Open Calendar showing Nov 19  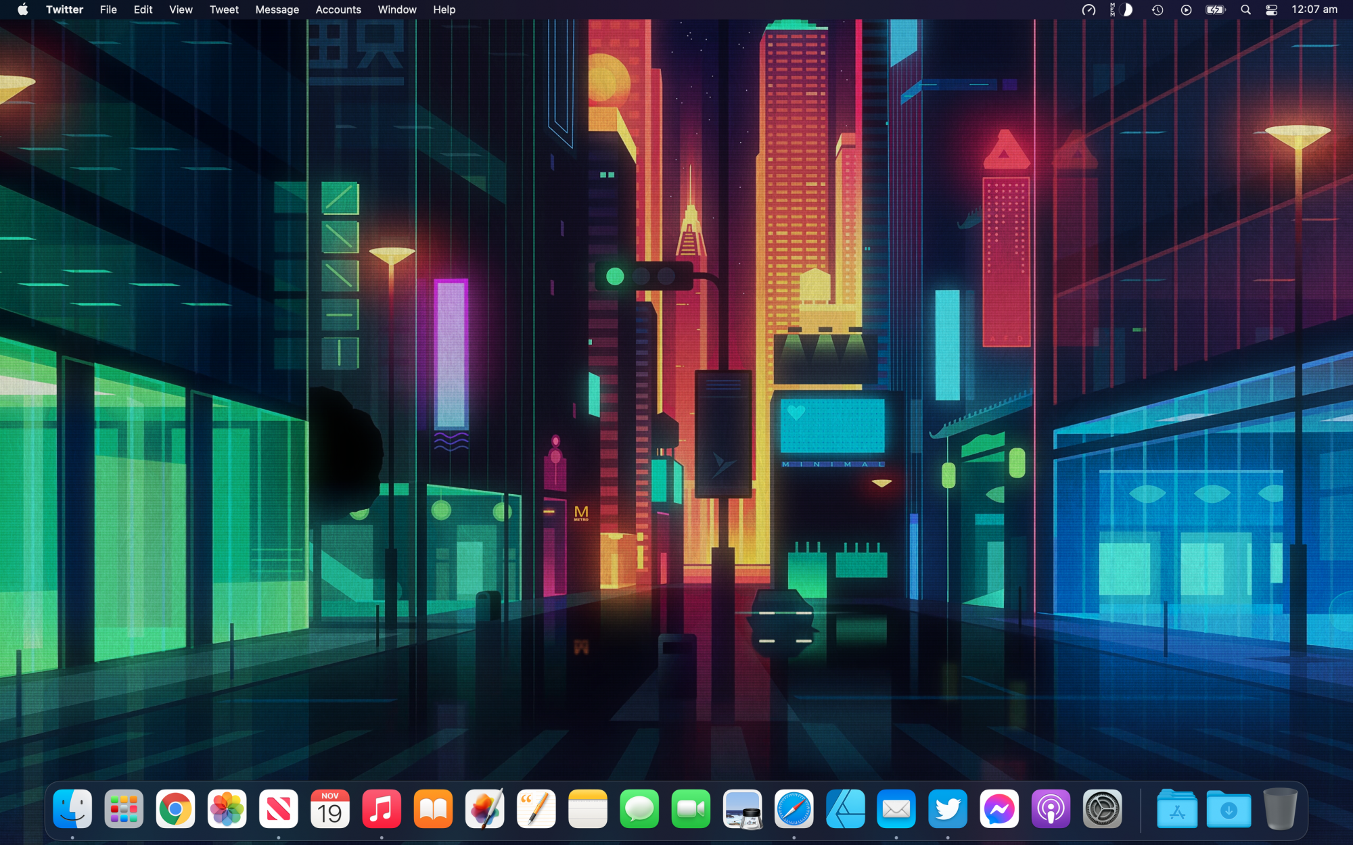(x=330, y=808)
